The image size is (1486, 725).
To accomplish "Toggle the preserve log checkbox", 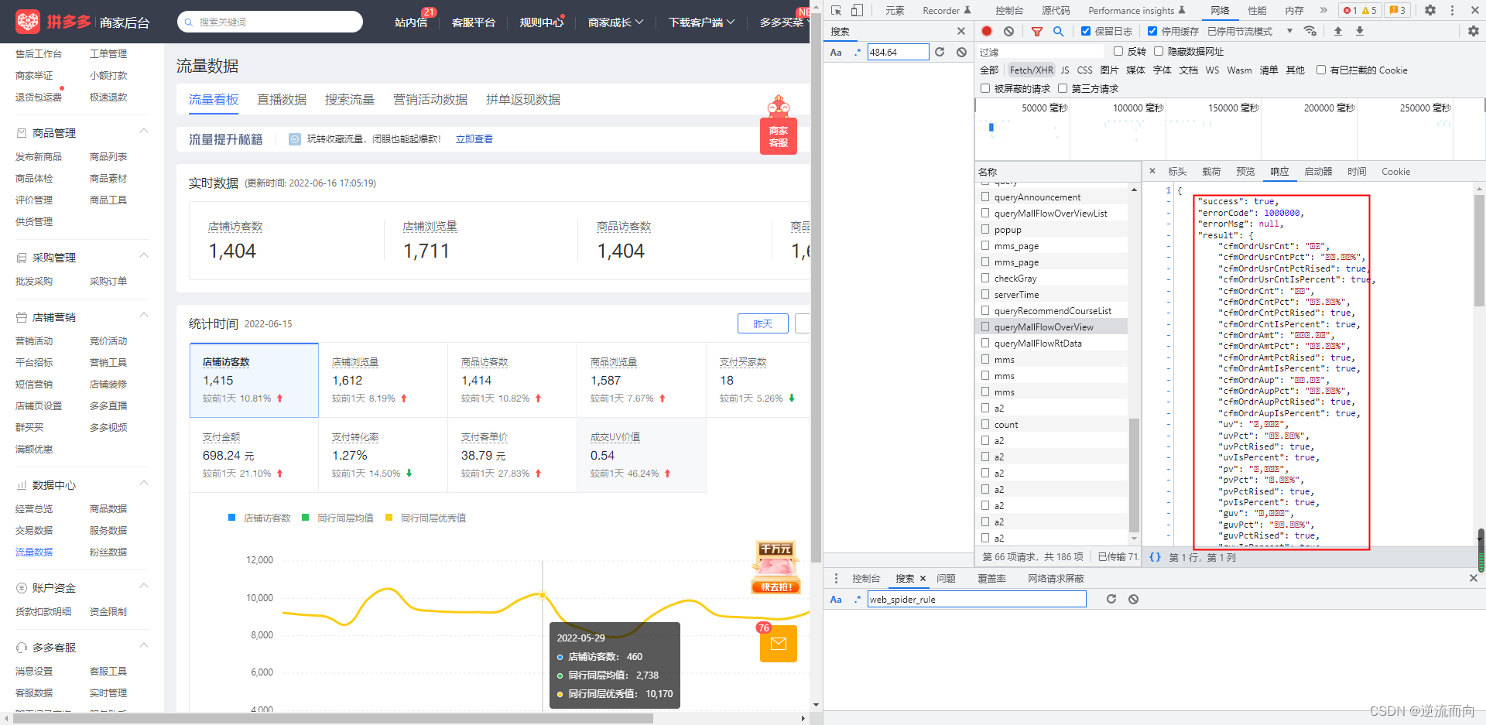I will (1086, 31).
